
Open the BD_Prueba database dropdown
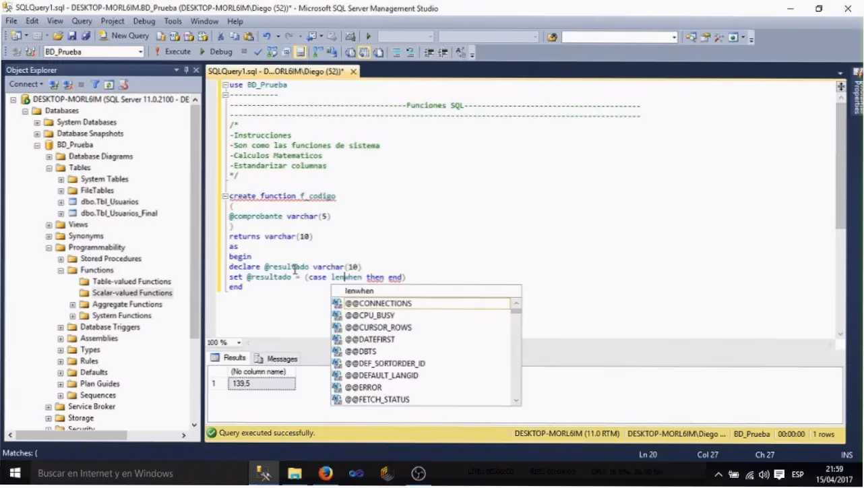[141, 52]
